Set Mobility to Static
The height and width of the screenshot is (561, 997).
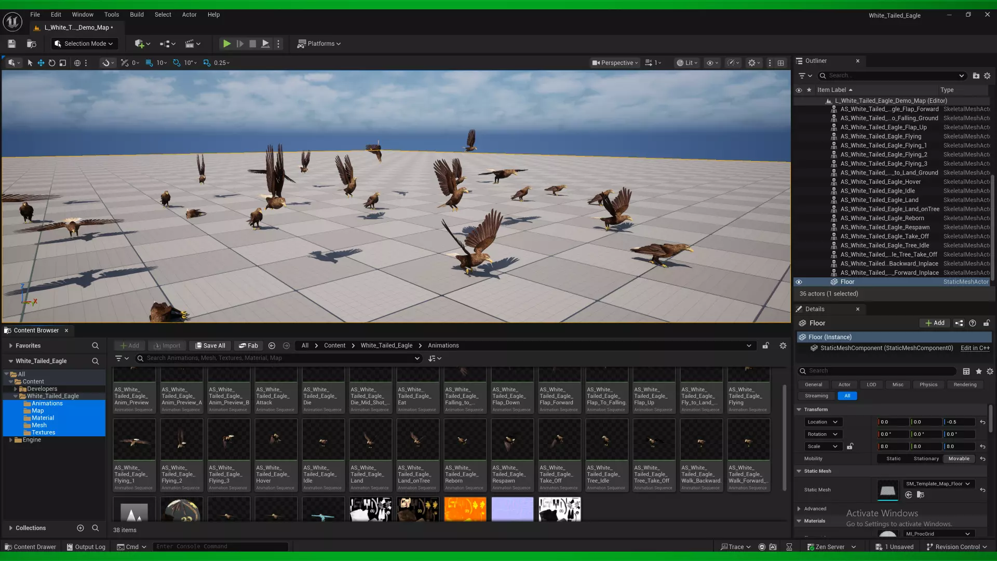pos(893,459)
